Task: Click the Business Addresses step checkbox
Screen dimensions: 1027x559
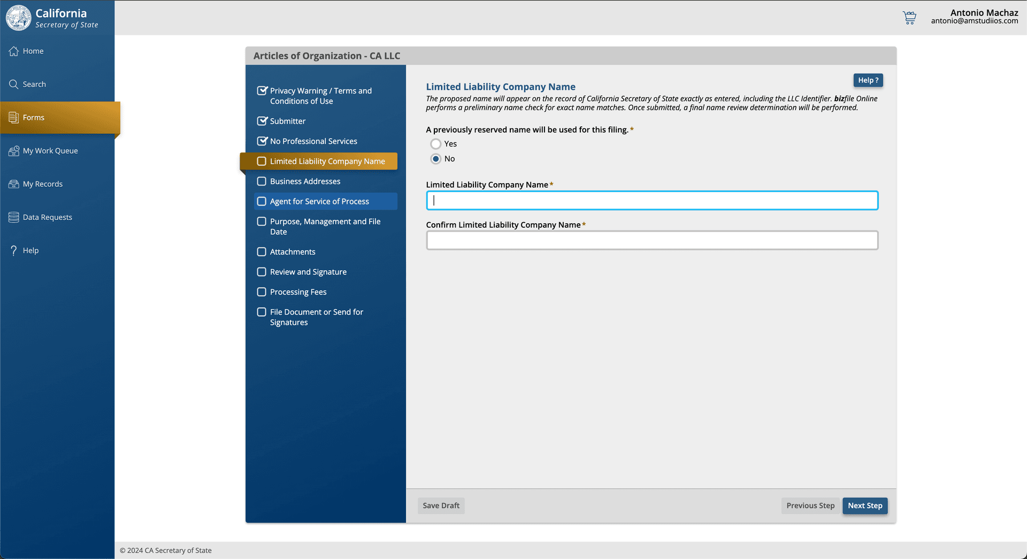Action: (262, 181)
